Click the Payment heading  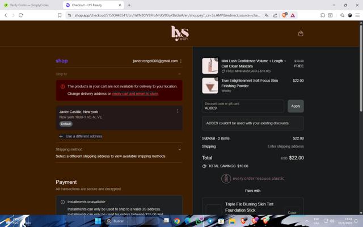[x=66, y=182]
